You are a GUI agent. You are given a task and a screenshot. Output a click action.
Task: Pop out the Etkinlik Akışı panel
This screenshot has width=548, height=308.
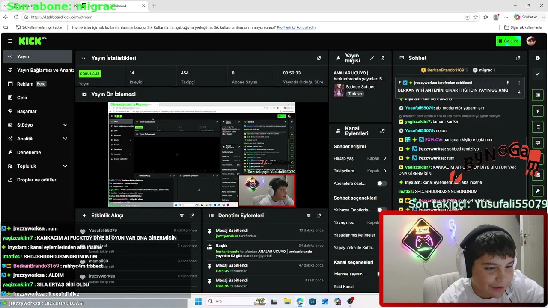[192, 216]
